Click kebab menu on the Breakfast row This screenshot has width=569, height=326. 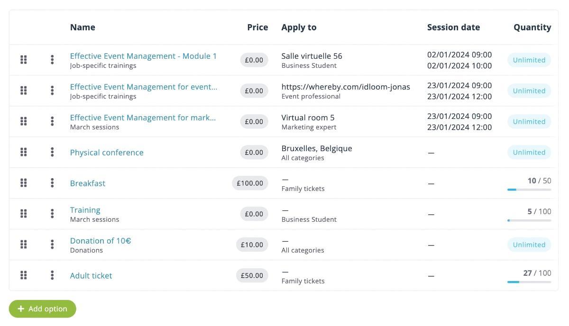click(x=52, y=183)
